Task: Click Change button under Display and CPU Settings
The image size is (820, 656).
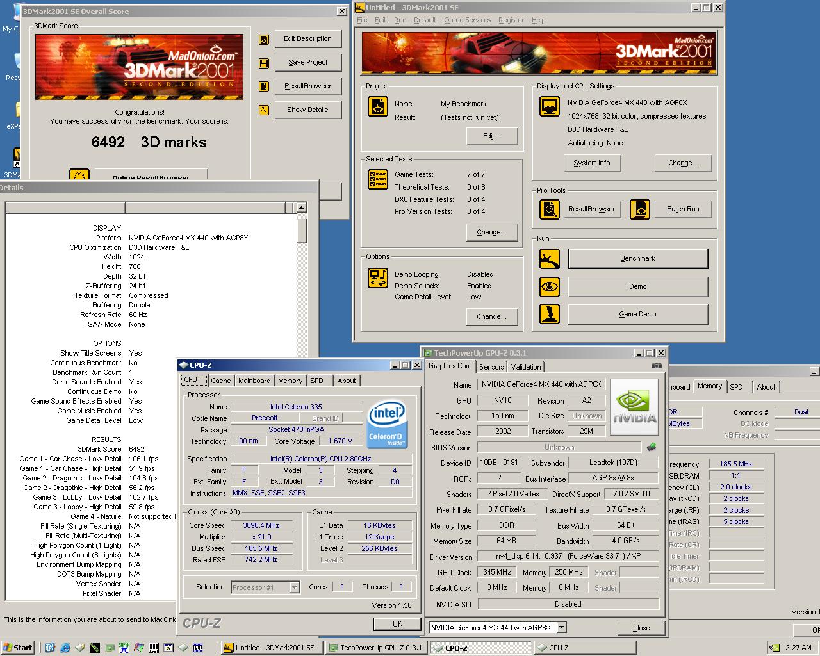Action: click(684, 163)
